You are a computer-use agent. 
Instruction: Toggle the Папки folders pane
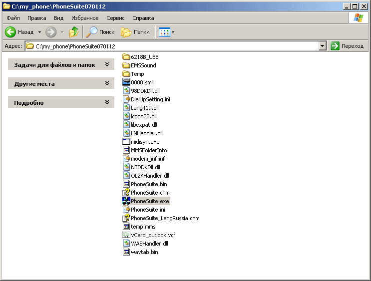pyautogui.click(x=135, y=32)
